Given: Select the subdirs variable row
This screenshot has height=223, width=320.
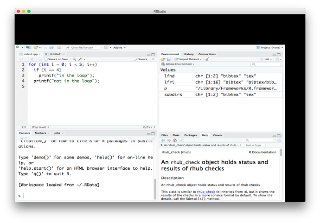Looking at the screenshot, I should click(x=221, y=95).
